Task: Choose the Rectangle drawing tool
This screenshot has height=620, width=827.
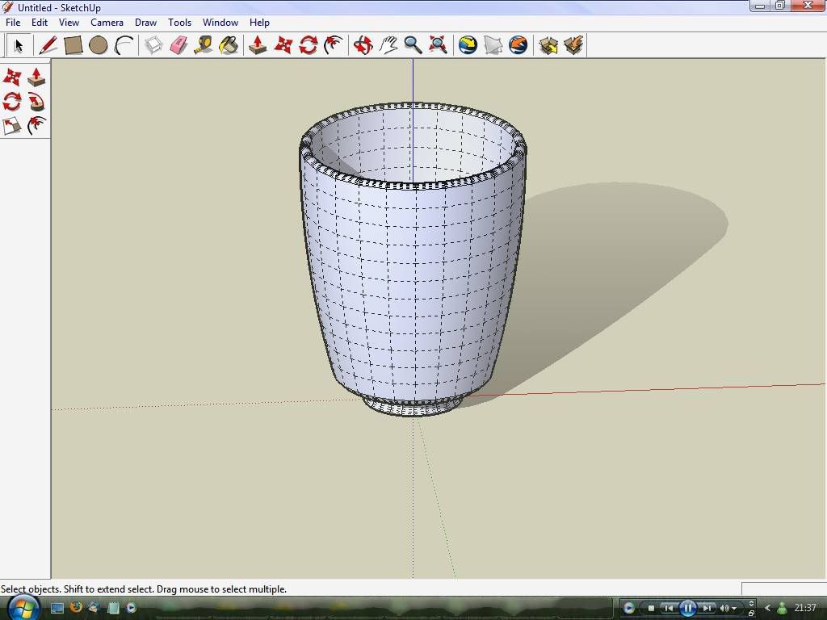Action: click(73, 45)
